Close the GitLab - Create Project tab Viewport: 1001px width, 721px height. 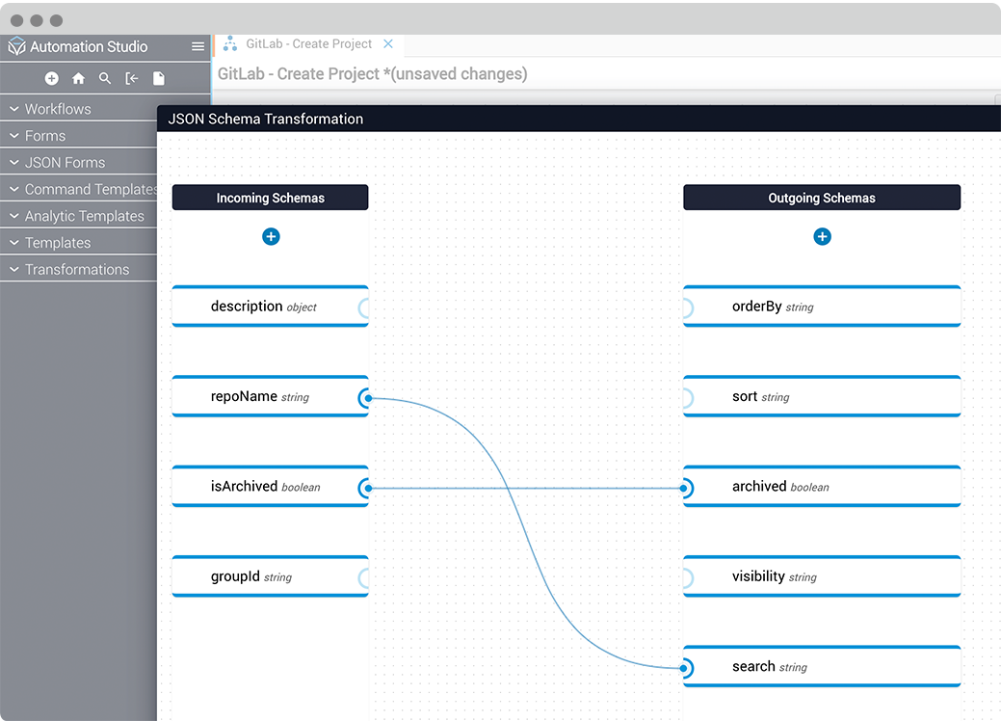(388, 43)
